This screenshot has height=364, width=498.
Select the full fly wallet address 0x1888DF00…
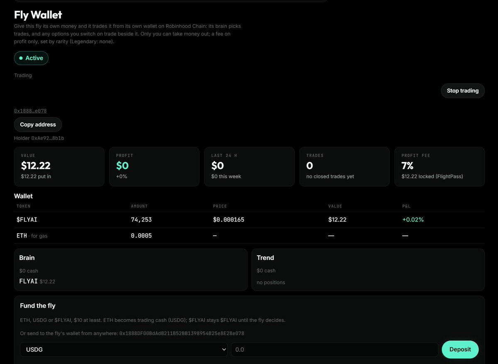pyautogui.click(x=182, y=333)
